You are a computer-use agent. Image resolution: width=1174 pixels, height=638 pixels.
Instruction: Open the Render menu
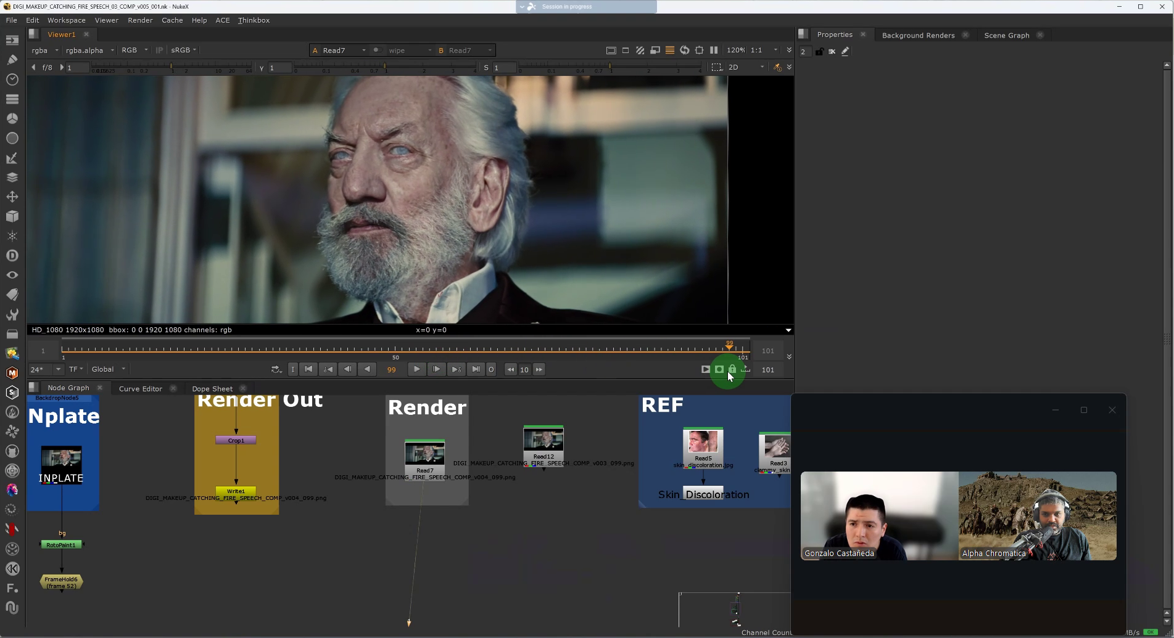140,20
